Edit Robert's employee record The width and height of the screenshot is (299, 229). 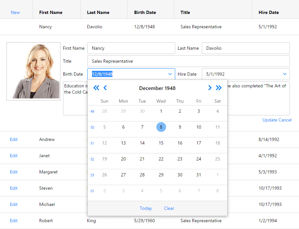pos(14,221)
